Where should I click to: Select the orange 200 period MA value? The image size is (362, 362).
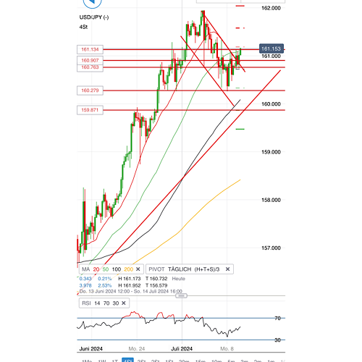pos(129,269)
